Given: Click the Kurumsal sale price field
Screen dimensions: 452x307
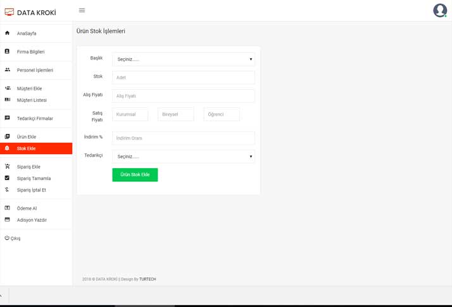Looking at the screenshot, I should (130, 114).
